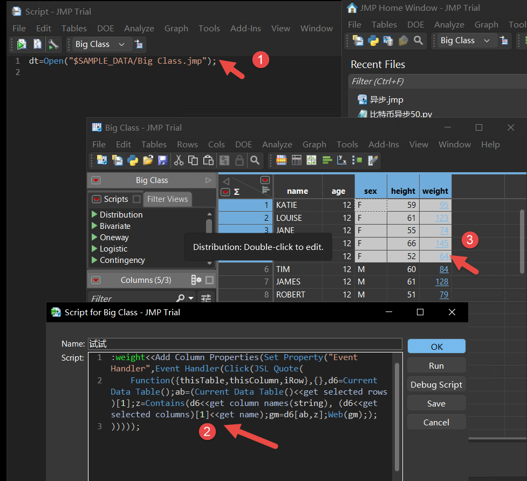Click Fit Model icon in Big Class toolbar
The width and height of the screenshot is (527, 481).
pos(357,160)
